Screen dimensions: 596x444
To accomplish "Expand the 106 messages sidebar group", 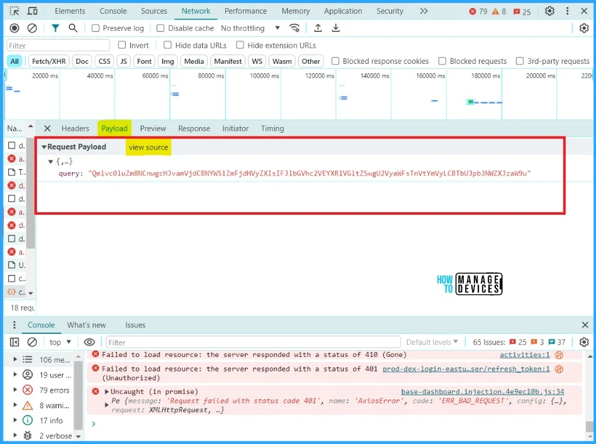I will (x=15, y=359).
